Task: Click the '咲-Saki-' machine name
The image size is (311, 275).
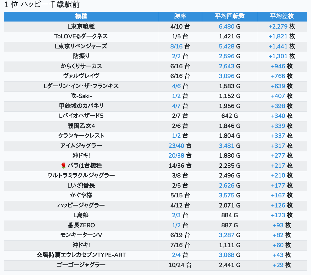Action: (81, 96)
